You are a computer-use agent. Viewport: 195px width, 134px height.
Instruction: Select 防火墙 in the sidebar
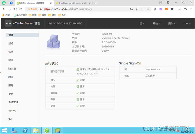pos(12,69)
